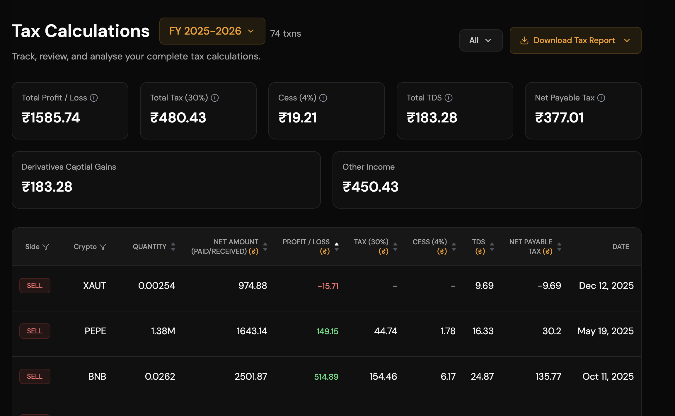
Task: Click the Tax Calculations page heading
Action: point(81,31)
